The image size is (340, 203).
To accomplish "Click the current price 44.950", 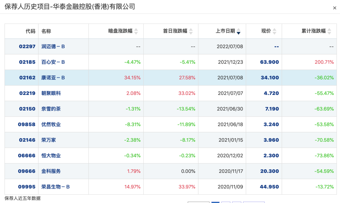I will click(x=269, y=187).
